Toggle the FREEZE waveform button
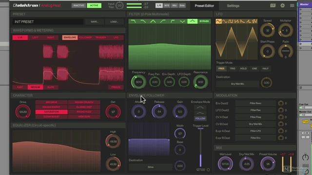The height and width of the screenshot is (175, 312). (116, 87)
